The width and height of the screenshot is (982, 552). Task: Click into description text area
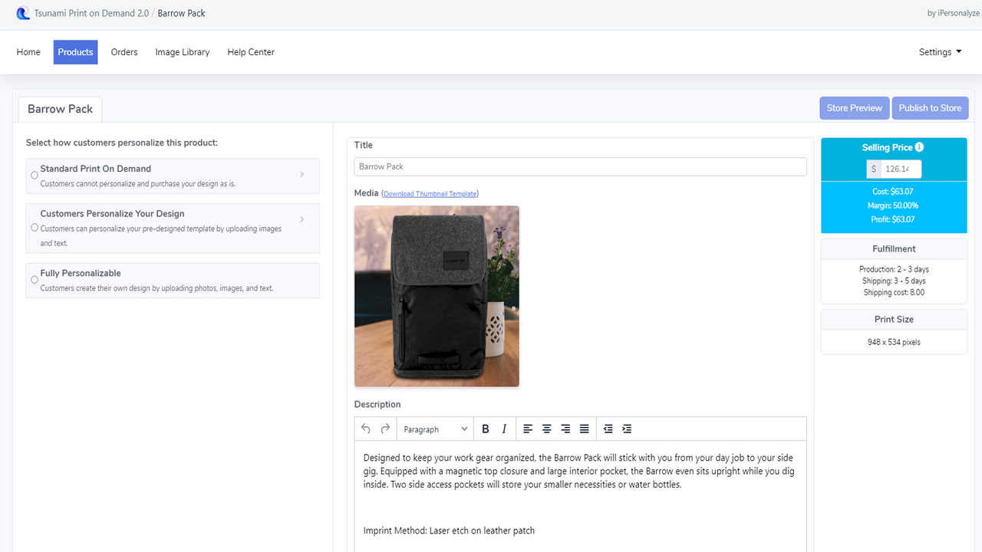(x=580, y=496)
